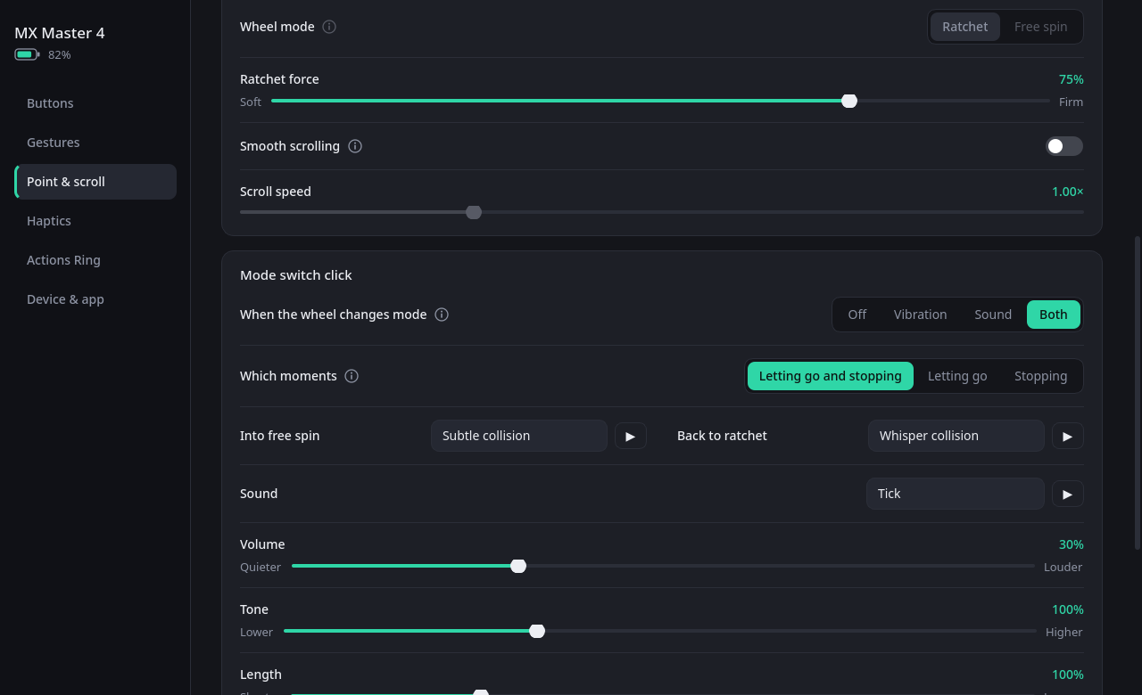Image resolution: width=1142 pixels, height=695 pixels.
Task: Choose the Stopping moment only
Action: pyautogui.click(x=1041, y=376)
